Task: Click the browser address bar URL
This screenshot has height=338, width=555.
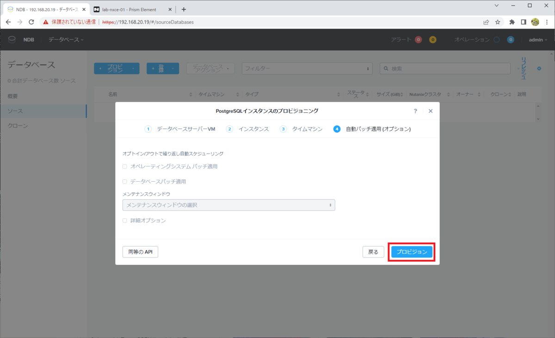Action: pyautogui.click(x=148, y=22)
